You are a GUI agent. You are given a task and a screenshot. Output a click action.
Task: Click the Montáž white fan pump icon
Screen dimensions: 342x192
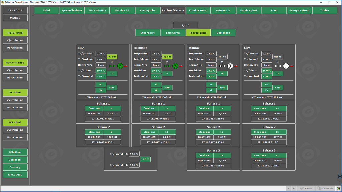coord(230,66)
